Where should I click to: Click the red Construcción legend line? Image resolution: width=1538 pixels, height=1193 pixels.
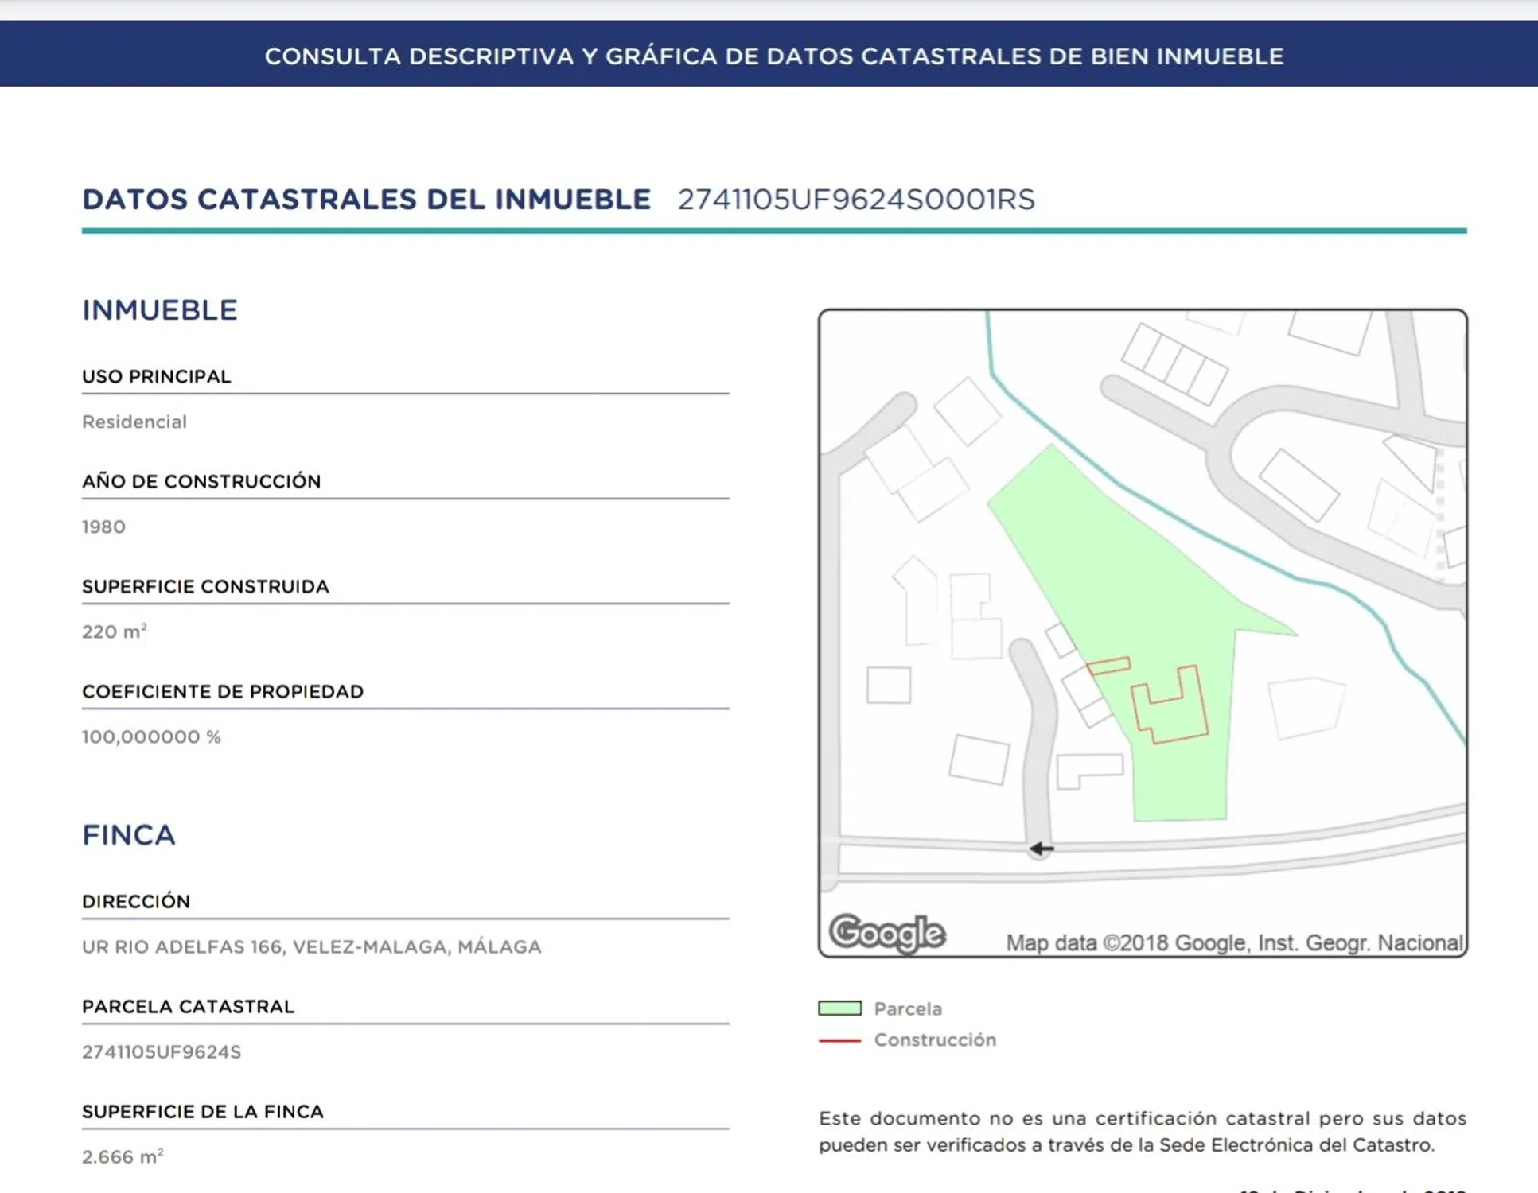839,1040
